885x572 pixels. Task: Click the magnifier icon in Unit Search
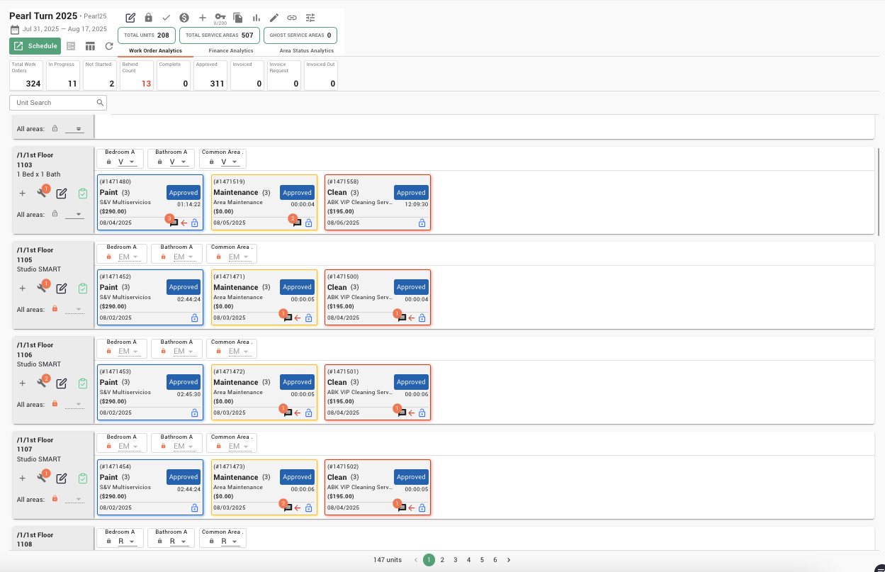100,103
